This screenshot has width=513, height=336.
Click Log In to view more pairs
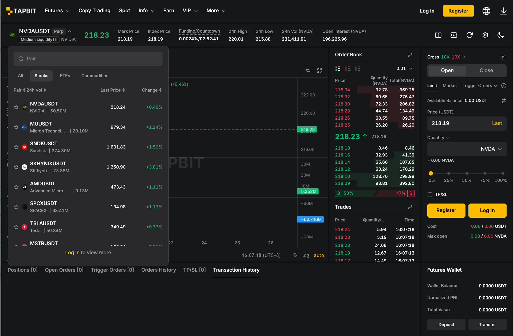tap(72, 253)
